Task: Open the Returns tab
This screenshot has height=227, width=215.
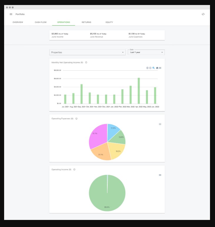Action: pos(86,22)
